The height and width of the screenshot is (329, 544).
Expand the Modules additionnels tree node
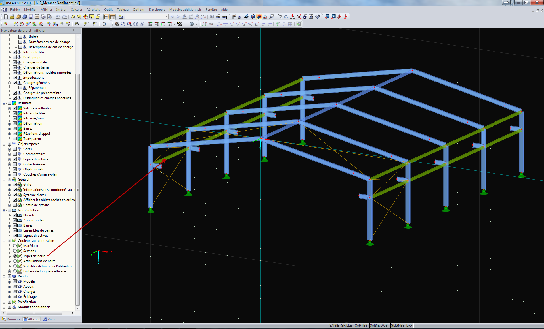tap(4, 307)
